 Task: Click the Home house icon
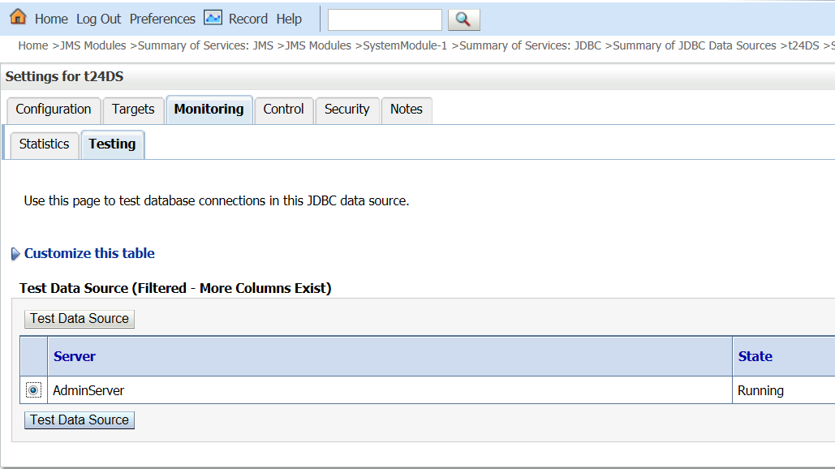18,17
